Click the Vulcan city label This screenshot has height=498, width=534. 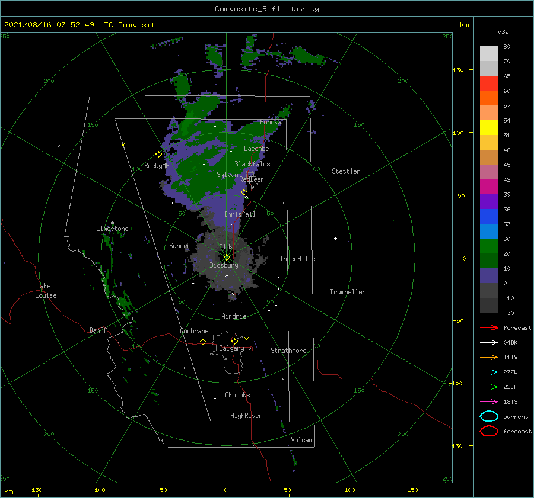301,440
